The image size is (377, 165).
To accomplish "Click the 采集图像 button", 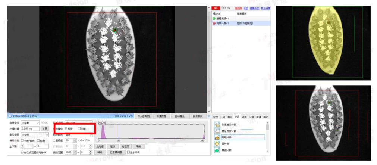I will (161, 116).
